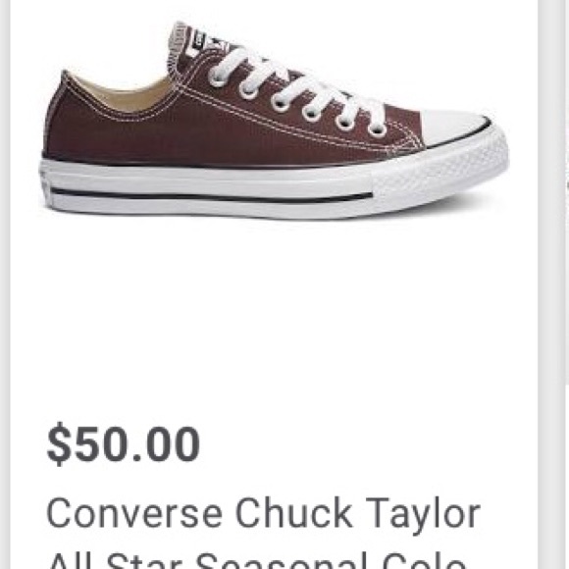Image resolution: width=569 pixels, height=569 pixels.
Task: Open the Converse Chuck Taylor title link
Action: (264, 513)
